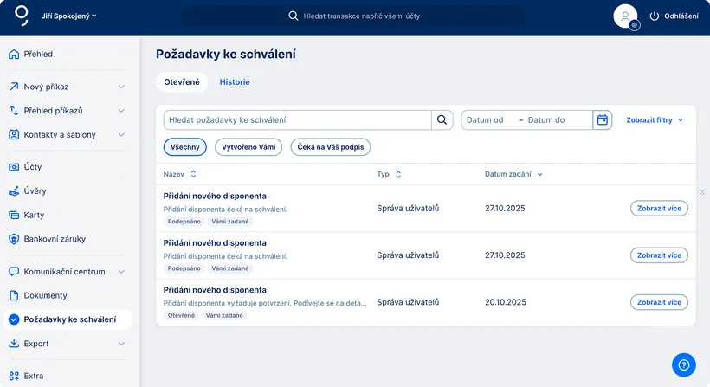
Task: Switch to the Historie tab
Action: (235, 82)
